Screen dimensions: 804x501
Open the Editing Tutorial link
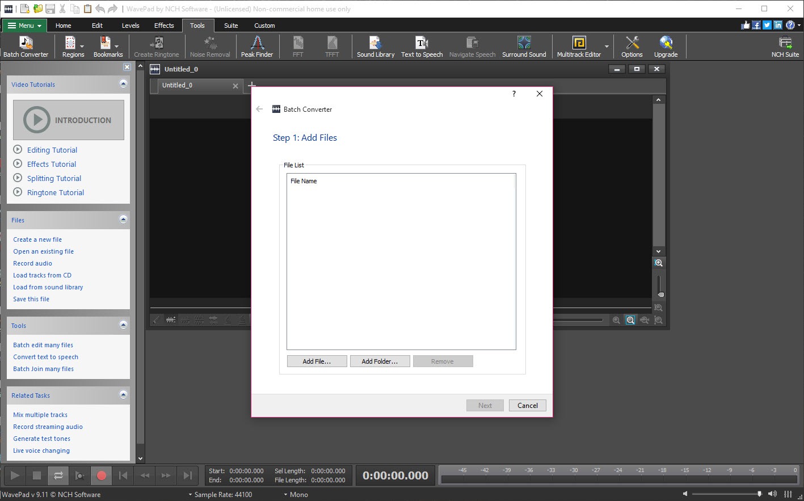coord(52,150)
